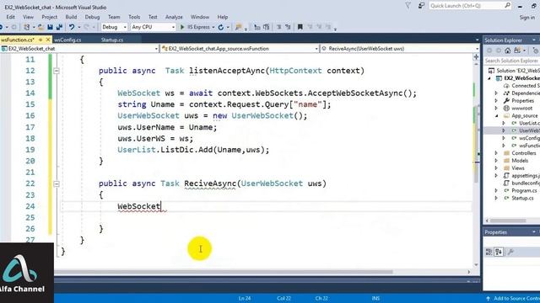Screen dimensions: 540x303
Task: Open the Analyze menu
Action: coord(174,17)
